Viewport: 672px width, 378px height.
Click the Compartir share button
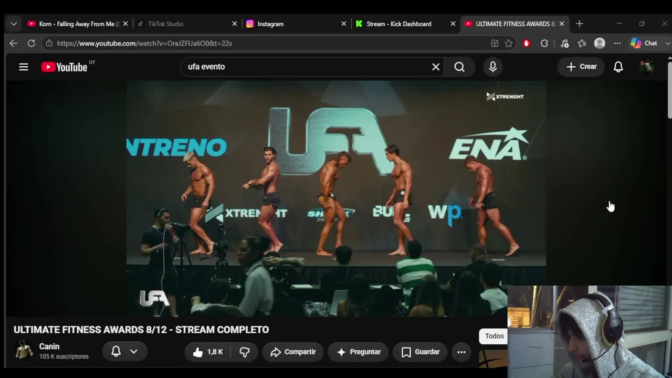pos(293,352)
